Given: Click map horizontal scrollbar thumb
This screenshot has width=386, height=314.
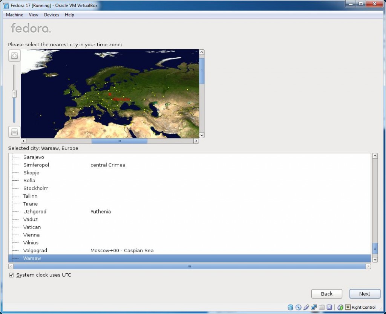Looking at the screenshot, I should coord(119,141).
